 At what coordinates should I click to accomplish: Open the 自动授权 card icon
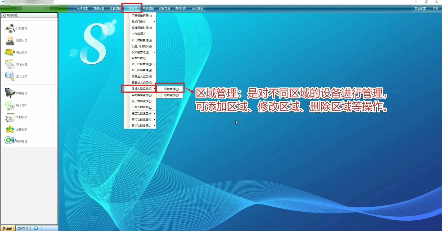pos(10,52)
